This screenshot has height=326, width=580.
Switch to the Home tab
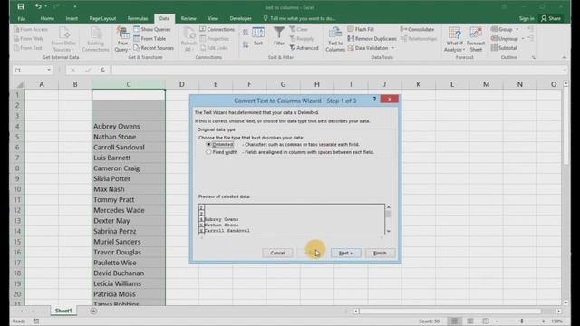[x=47, y=18]
